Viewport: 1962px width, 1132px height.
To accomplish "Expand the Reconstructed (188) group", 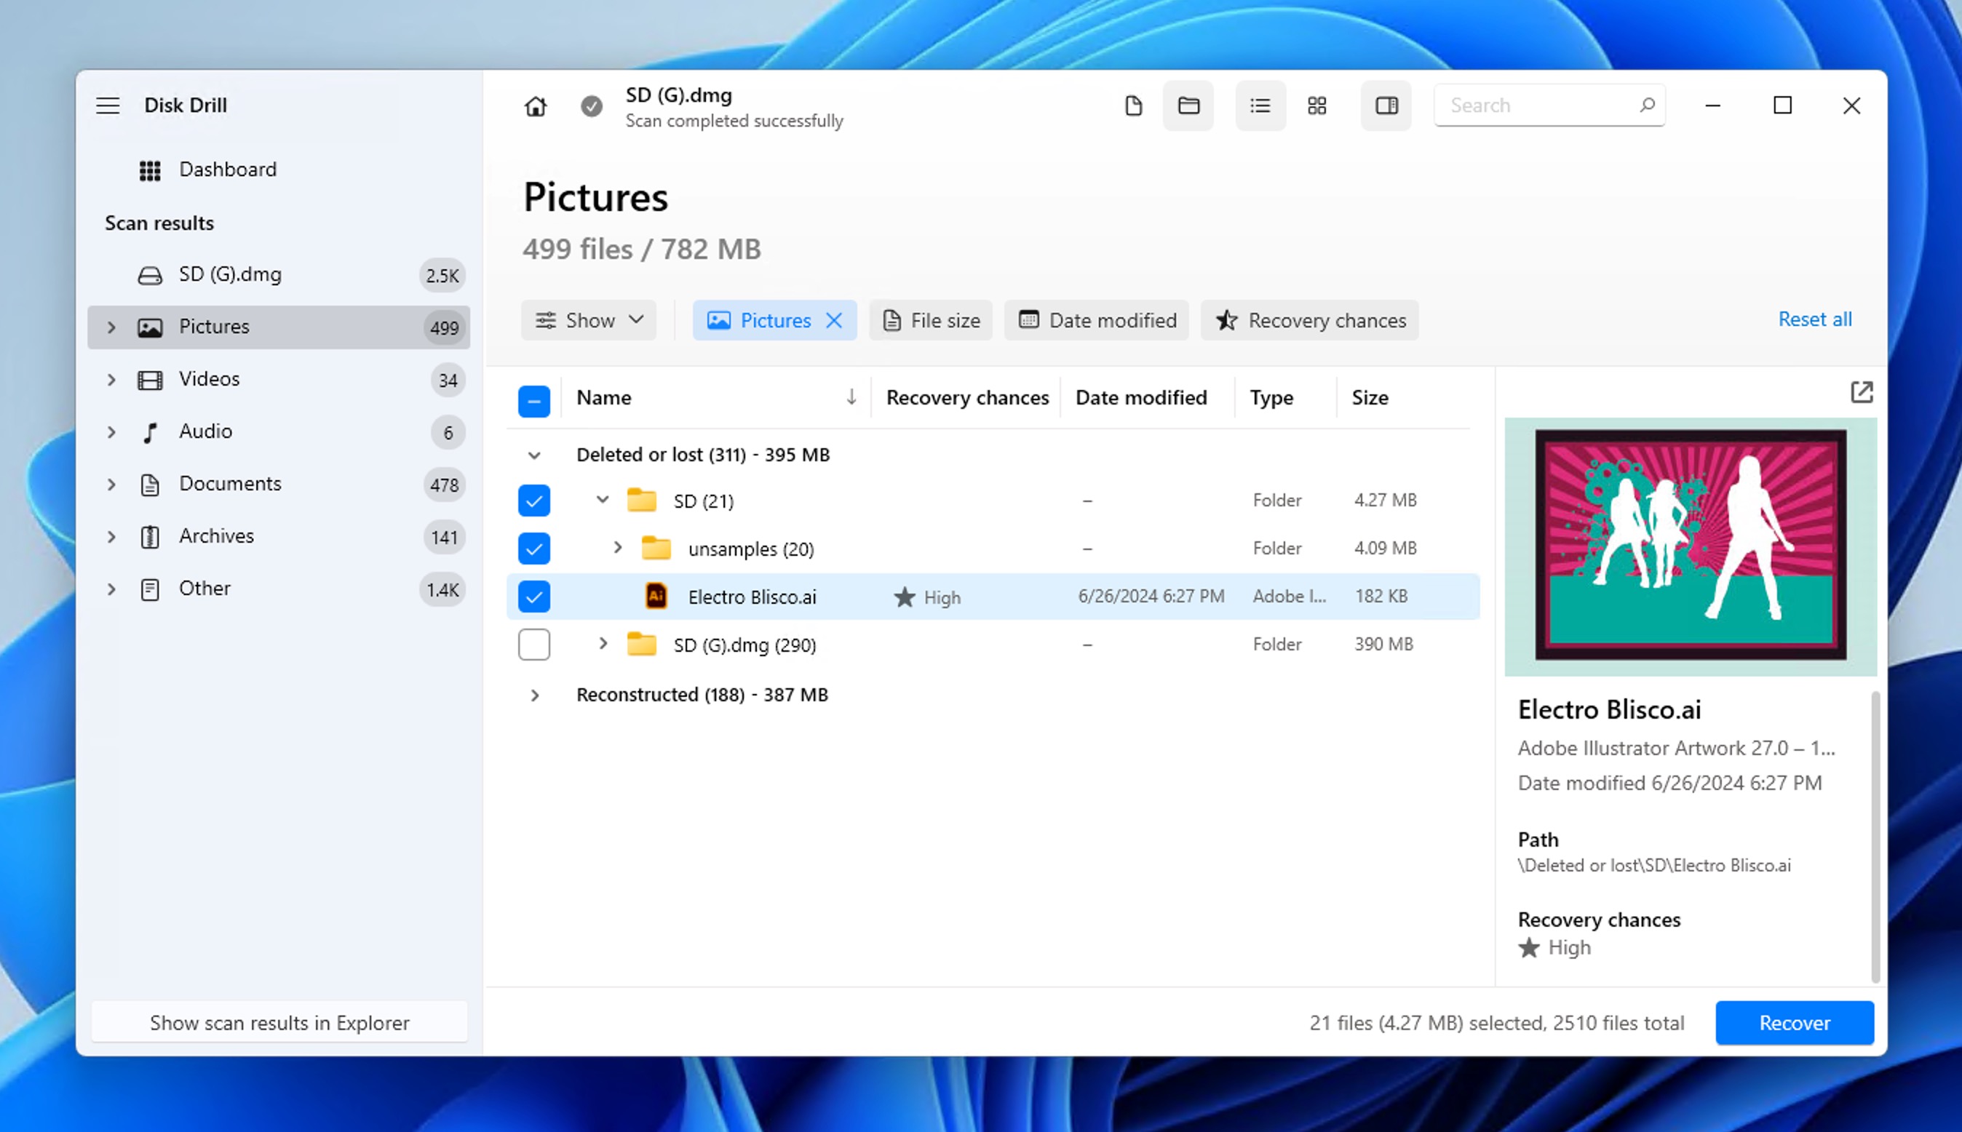I will click(x=534, y=695).
